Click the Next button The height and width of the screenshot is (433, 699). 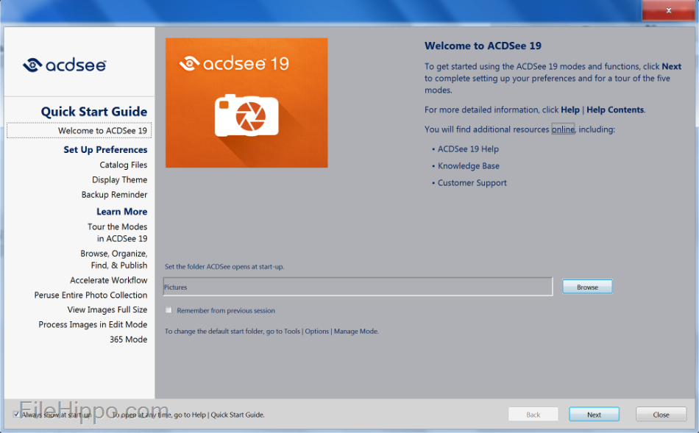[x=594, y=415]
